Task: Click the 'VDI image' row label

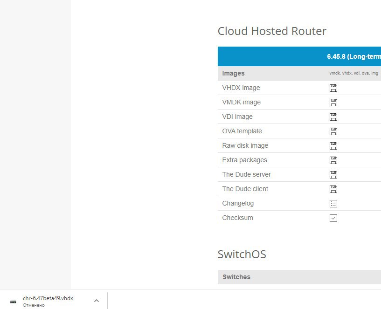Action: pyautogui.click(x=237, y=117)
